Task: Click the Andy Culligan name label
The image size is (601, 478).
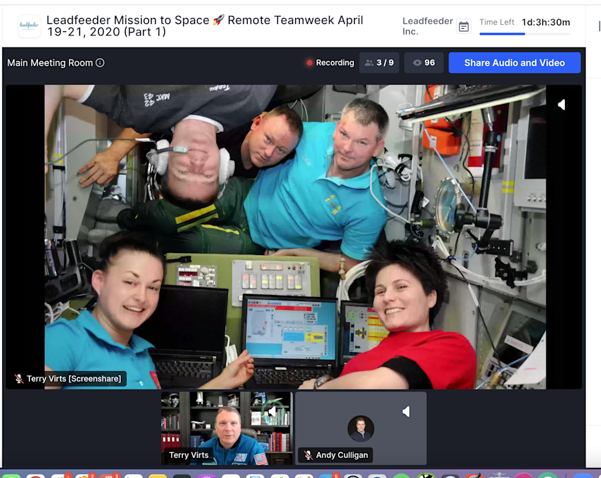Action: (342, 455)
